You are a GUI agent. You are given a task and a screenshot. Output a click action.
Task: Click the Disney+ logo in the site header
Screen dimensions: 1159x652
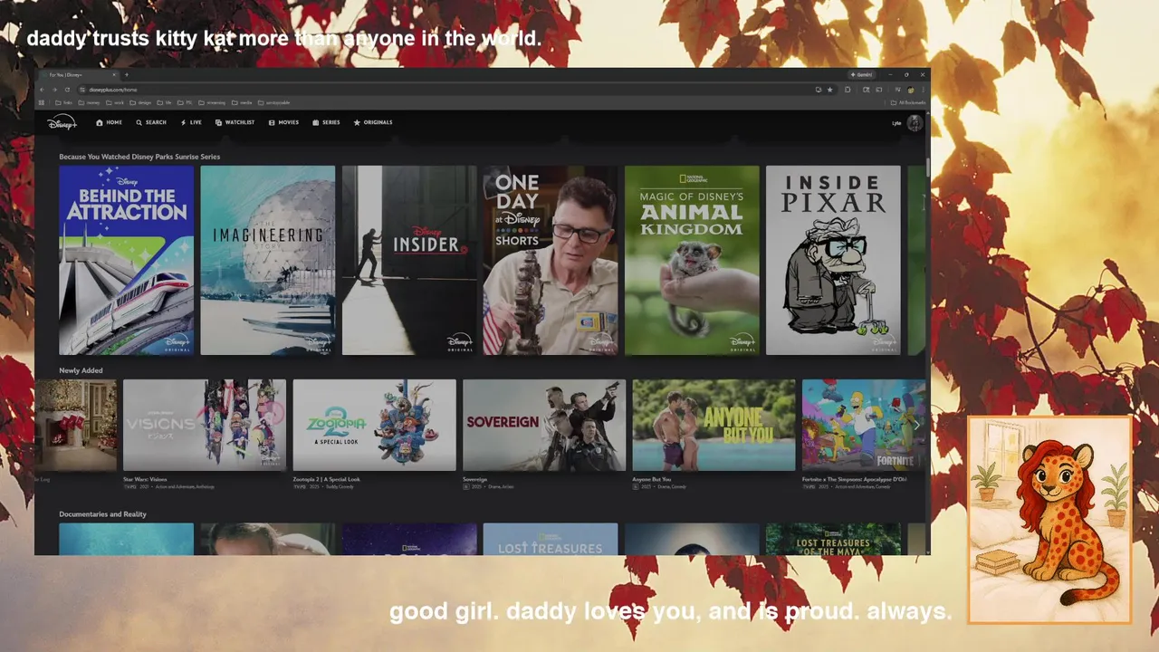point(62,123)
